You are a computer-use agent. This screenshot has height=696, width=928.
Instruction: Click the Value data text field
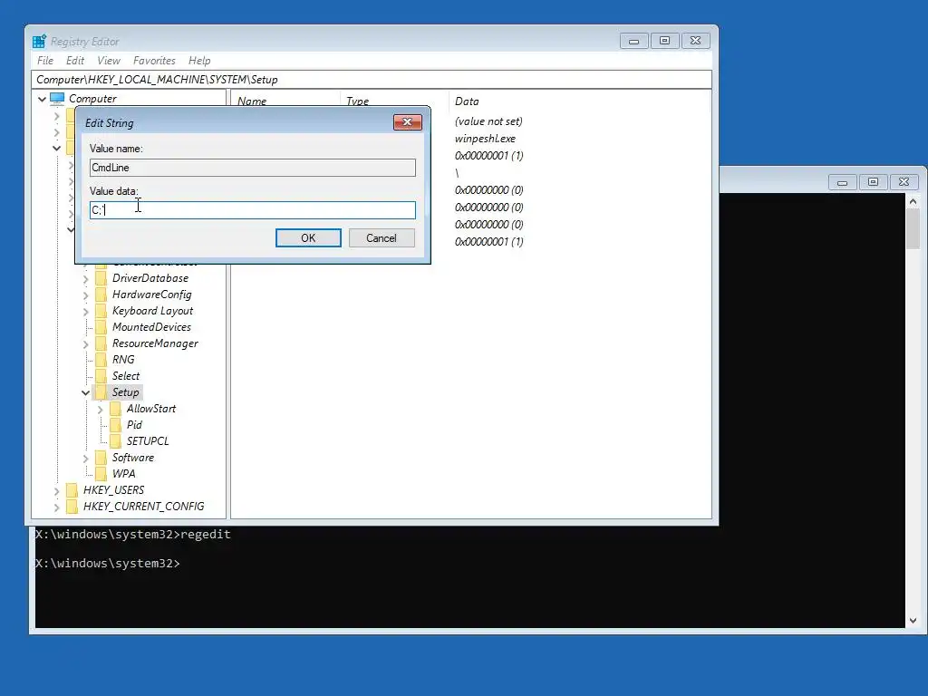253,210
